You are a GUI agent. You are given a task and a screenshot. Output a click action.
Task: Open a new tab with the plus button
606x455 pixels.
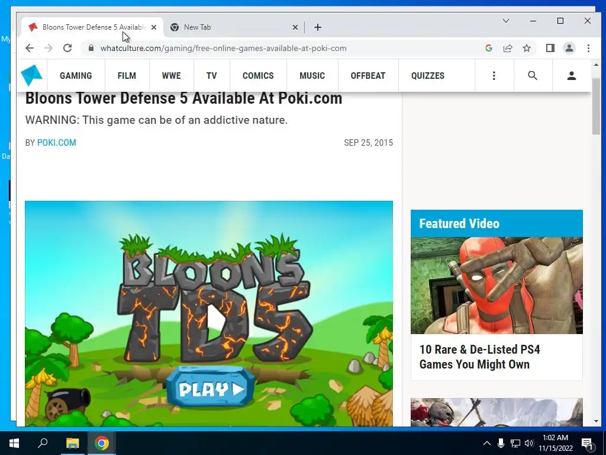tap(318, 27)
